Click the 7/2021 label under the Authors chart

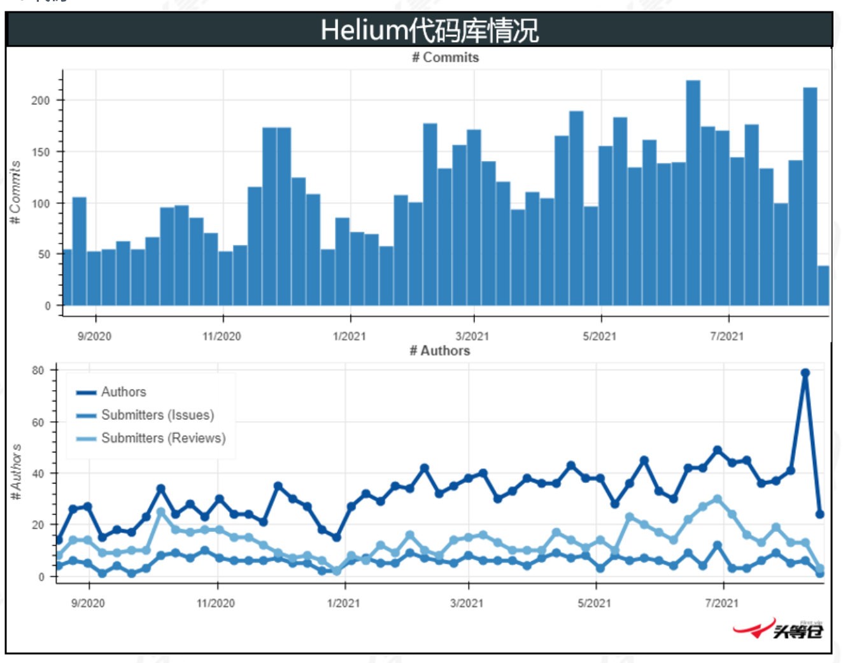(722, 603)
